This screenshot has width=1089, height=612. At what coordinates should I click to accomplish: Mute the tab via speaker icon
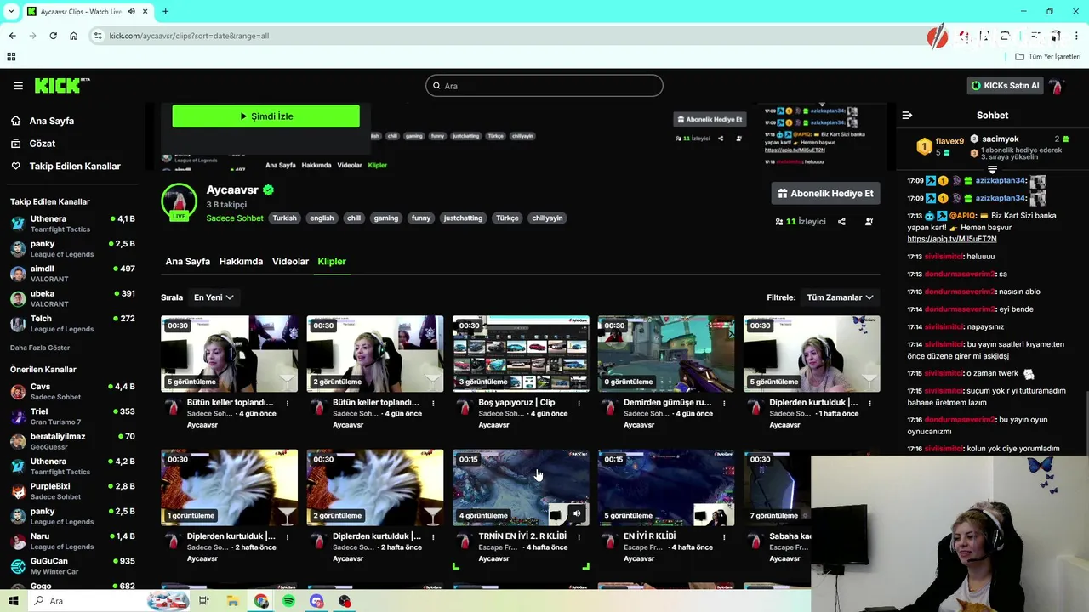132,11
